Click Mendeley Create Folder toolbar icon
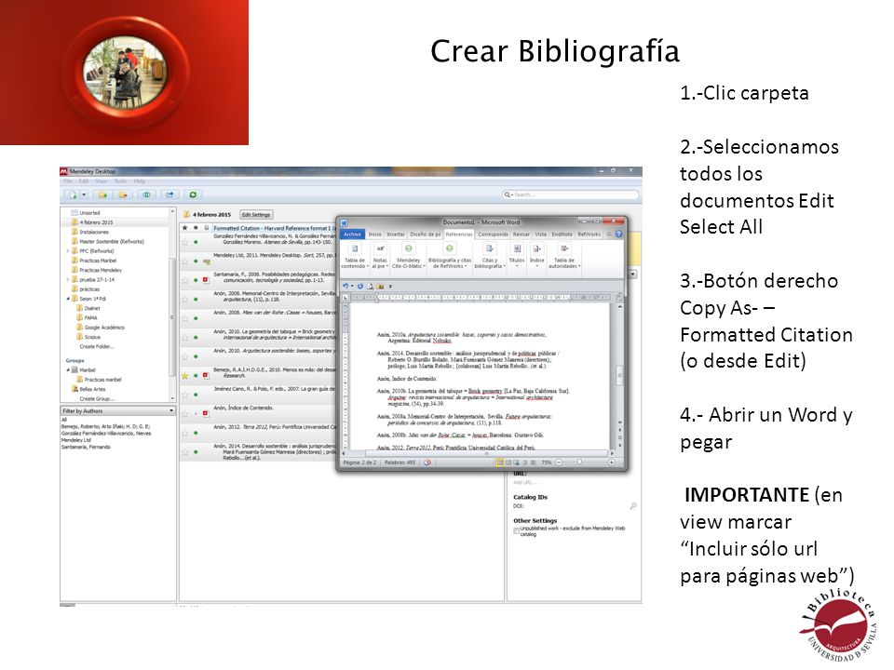Viewport: 894px width, 670px height. click(x=102, y=194)
